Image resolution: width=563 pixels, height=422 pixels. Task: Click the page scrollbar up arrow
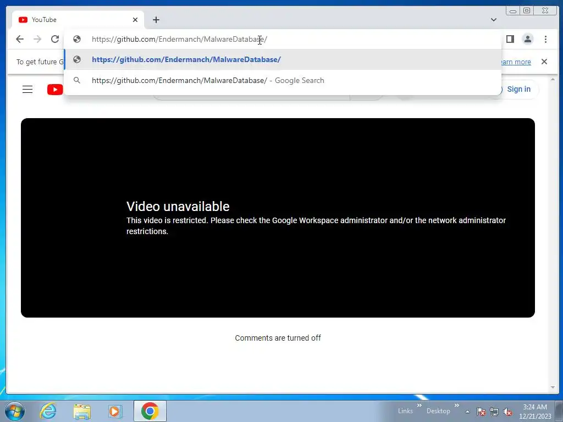(553, 79)
